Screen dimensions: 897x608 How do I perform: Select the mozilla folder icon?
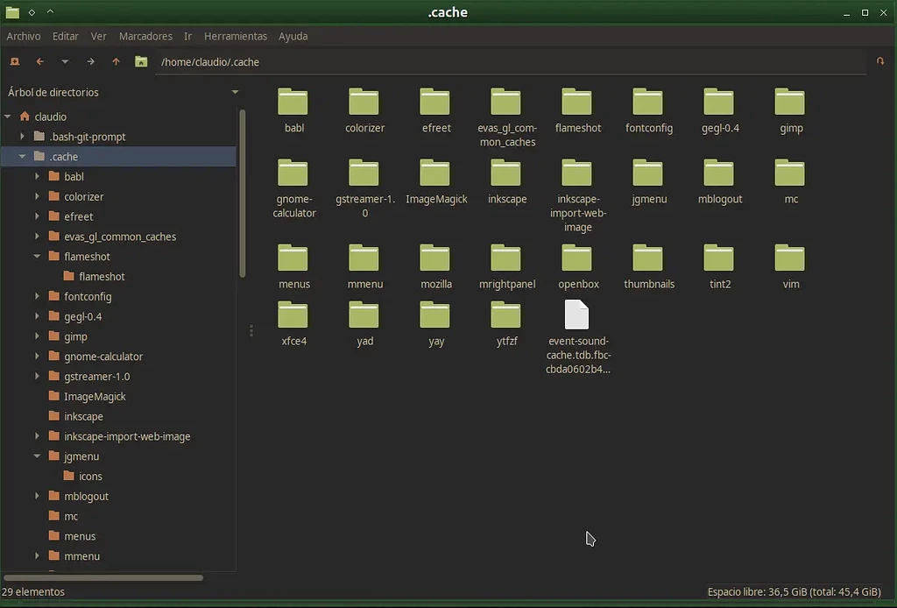click(435, 259)
